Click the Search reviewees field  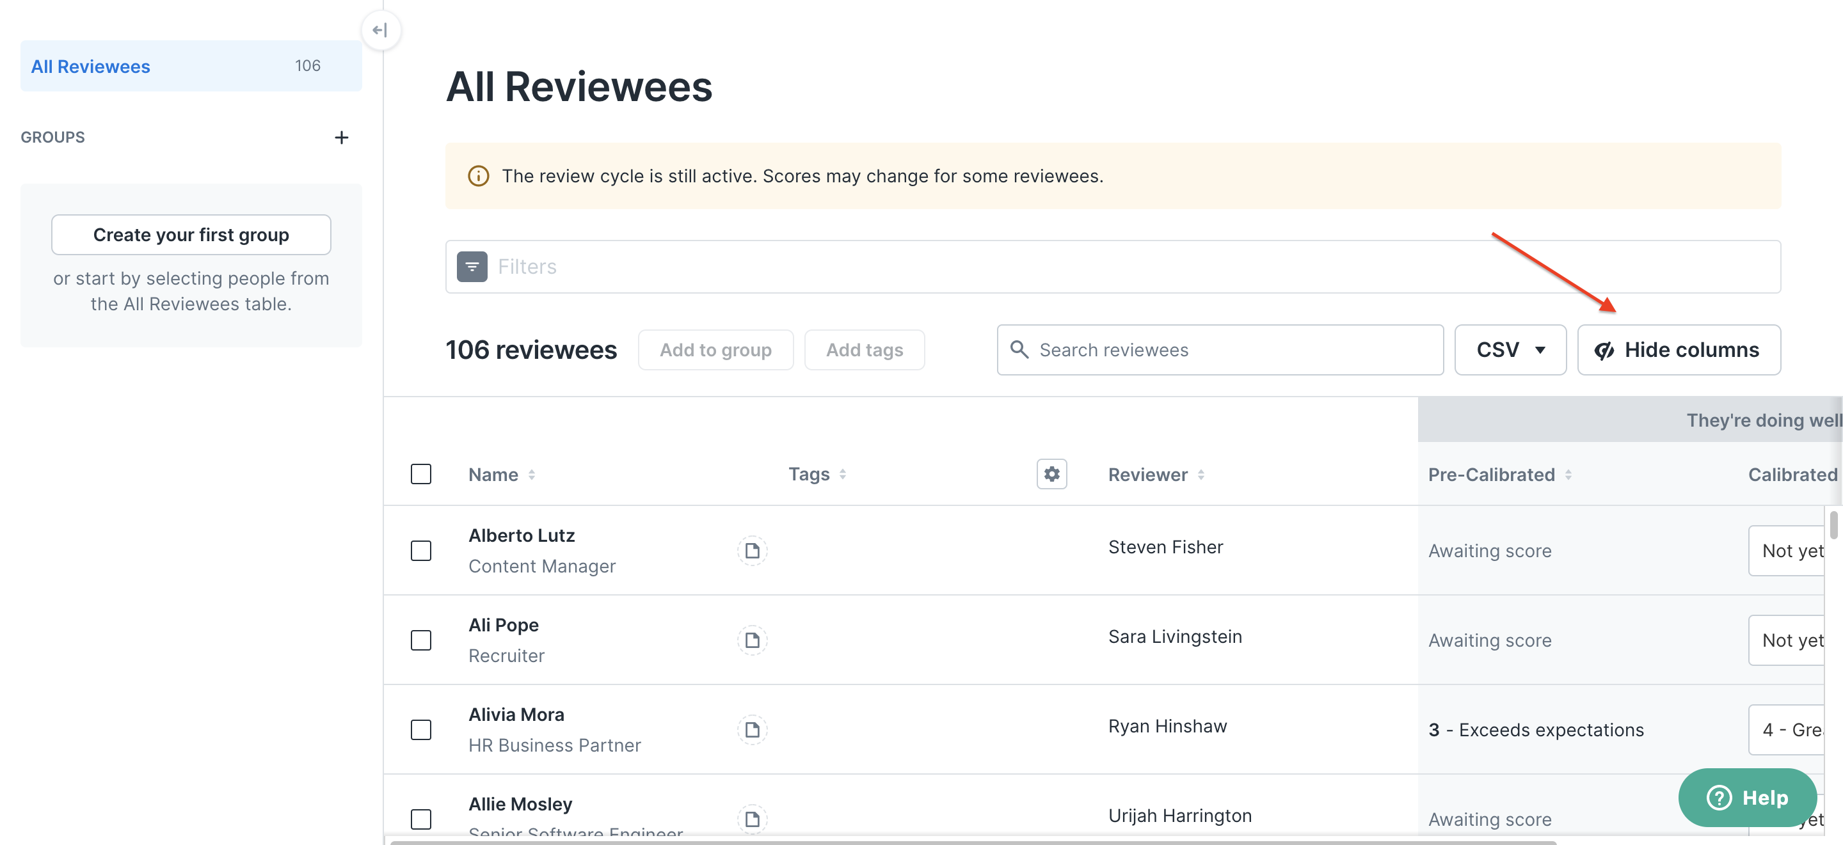coord(1220,350)
